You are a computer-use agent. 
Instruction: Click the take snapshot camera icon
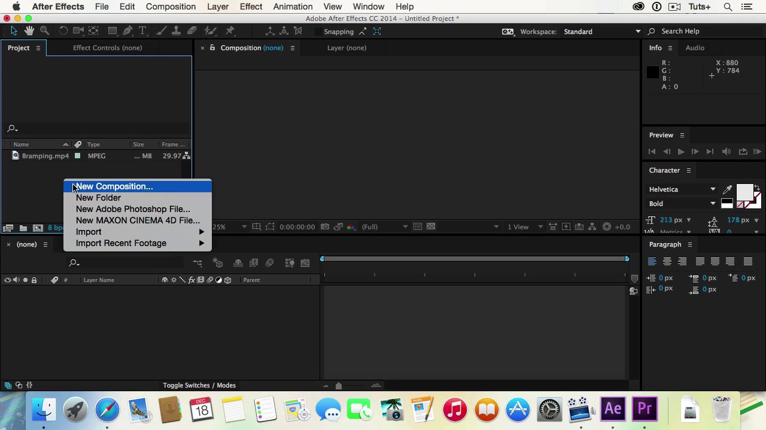tap(324, 227)
